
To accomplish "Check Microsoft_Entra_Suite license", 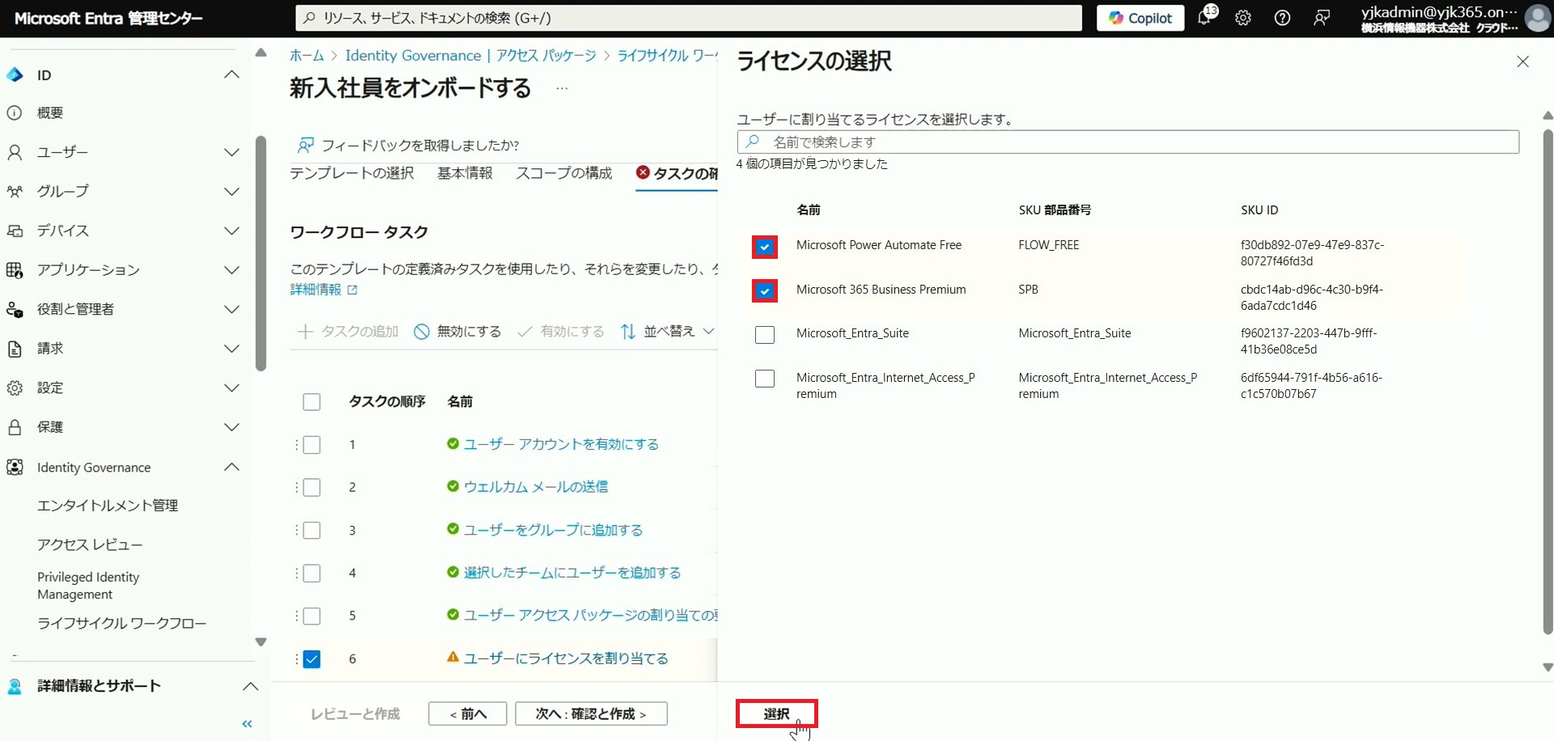I will tap(765, 334).
